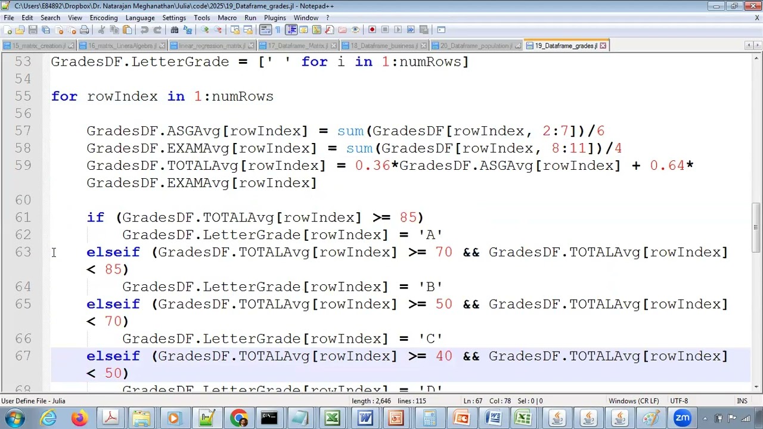Click the 'INS' insert mode indicator

tap(742, 401)
